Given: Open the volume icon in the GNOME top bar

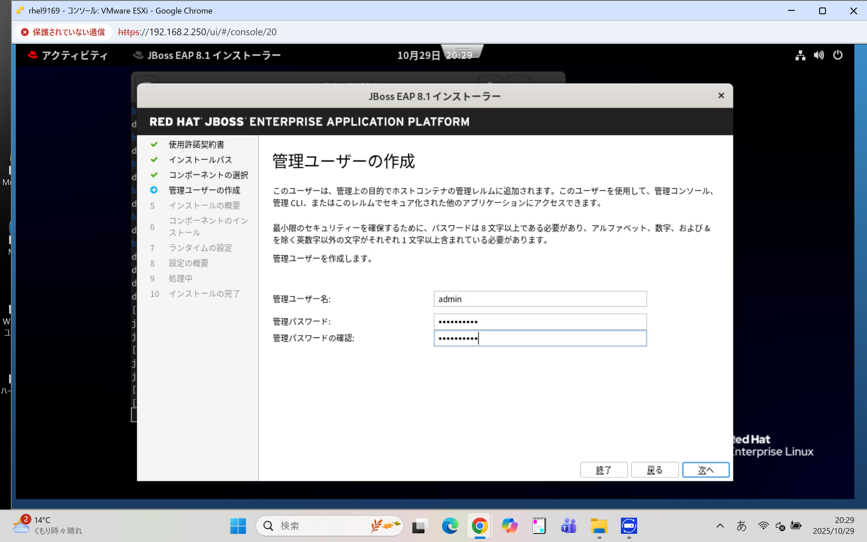Looking at the screenshot, I should pyautogui.click(x=819, y=55).
